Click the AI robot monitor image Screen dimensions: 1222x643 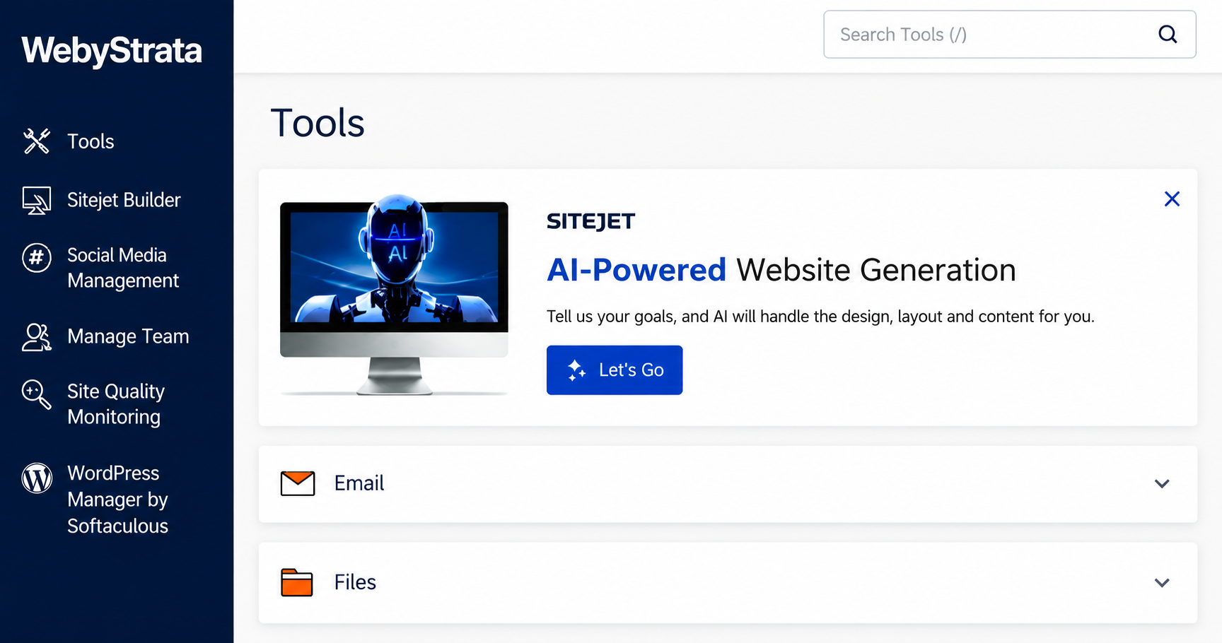click(394, 296)
